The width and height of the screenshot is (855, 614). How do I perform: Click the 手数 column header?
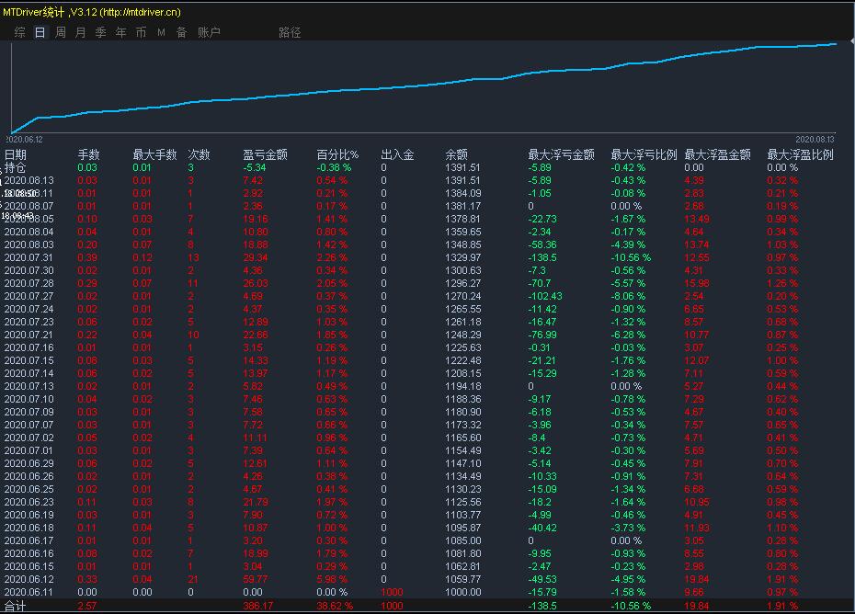[88, 154]
